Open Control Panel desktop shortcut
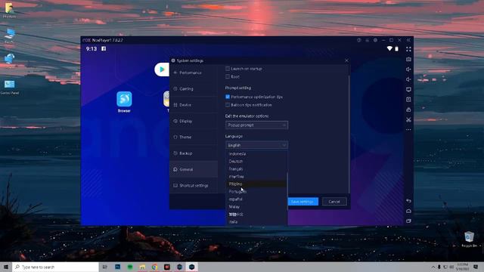Screen dimensions: 484x272 coord(10,88)
